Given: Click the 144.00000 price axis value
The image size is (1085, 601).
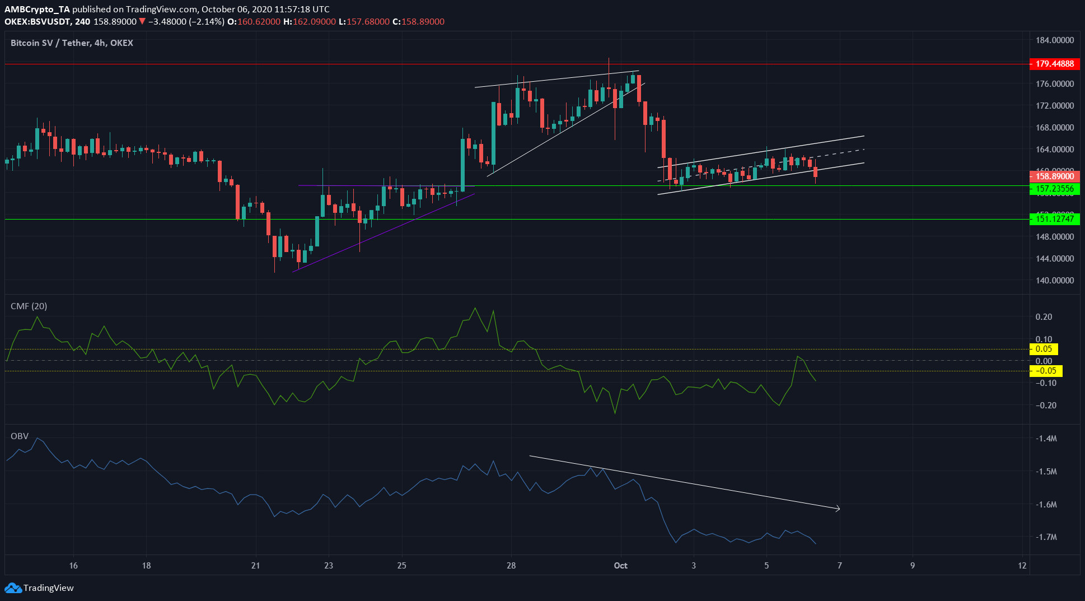Looking at the screenshot, I should [x=1055, y=259].
